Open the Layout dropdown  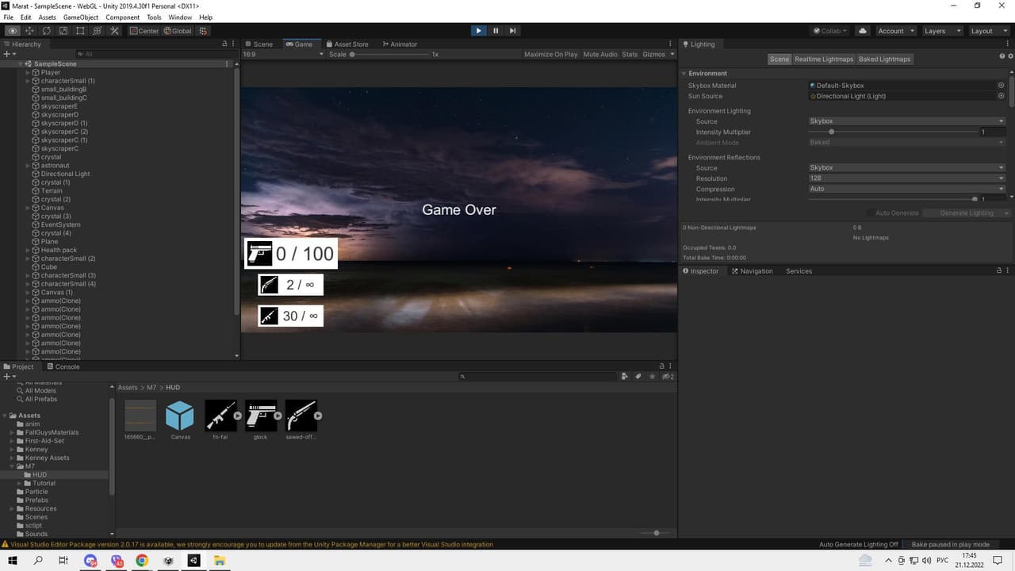coord(988,31)
